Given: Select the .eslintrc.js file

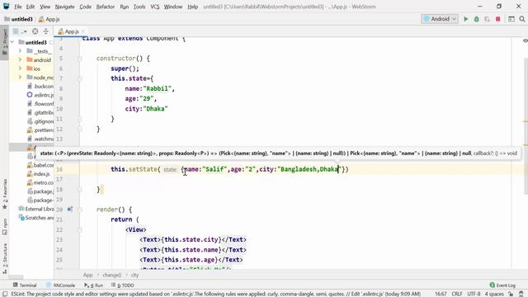Looking at the screenshot, I should coord(40,95).
